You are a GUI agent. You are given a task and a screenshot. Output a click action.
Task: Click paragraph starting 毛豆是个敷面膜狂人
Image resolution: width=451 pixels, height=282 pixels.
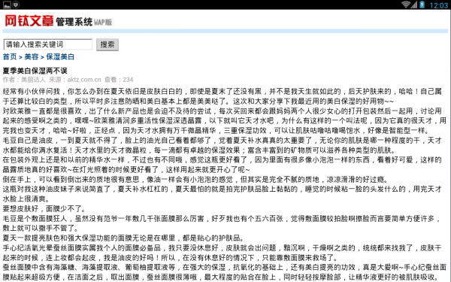222,223
